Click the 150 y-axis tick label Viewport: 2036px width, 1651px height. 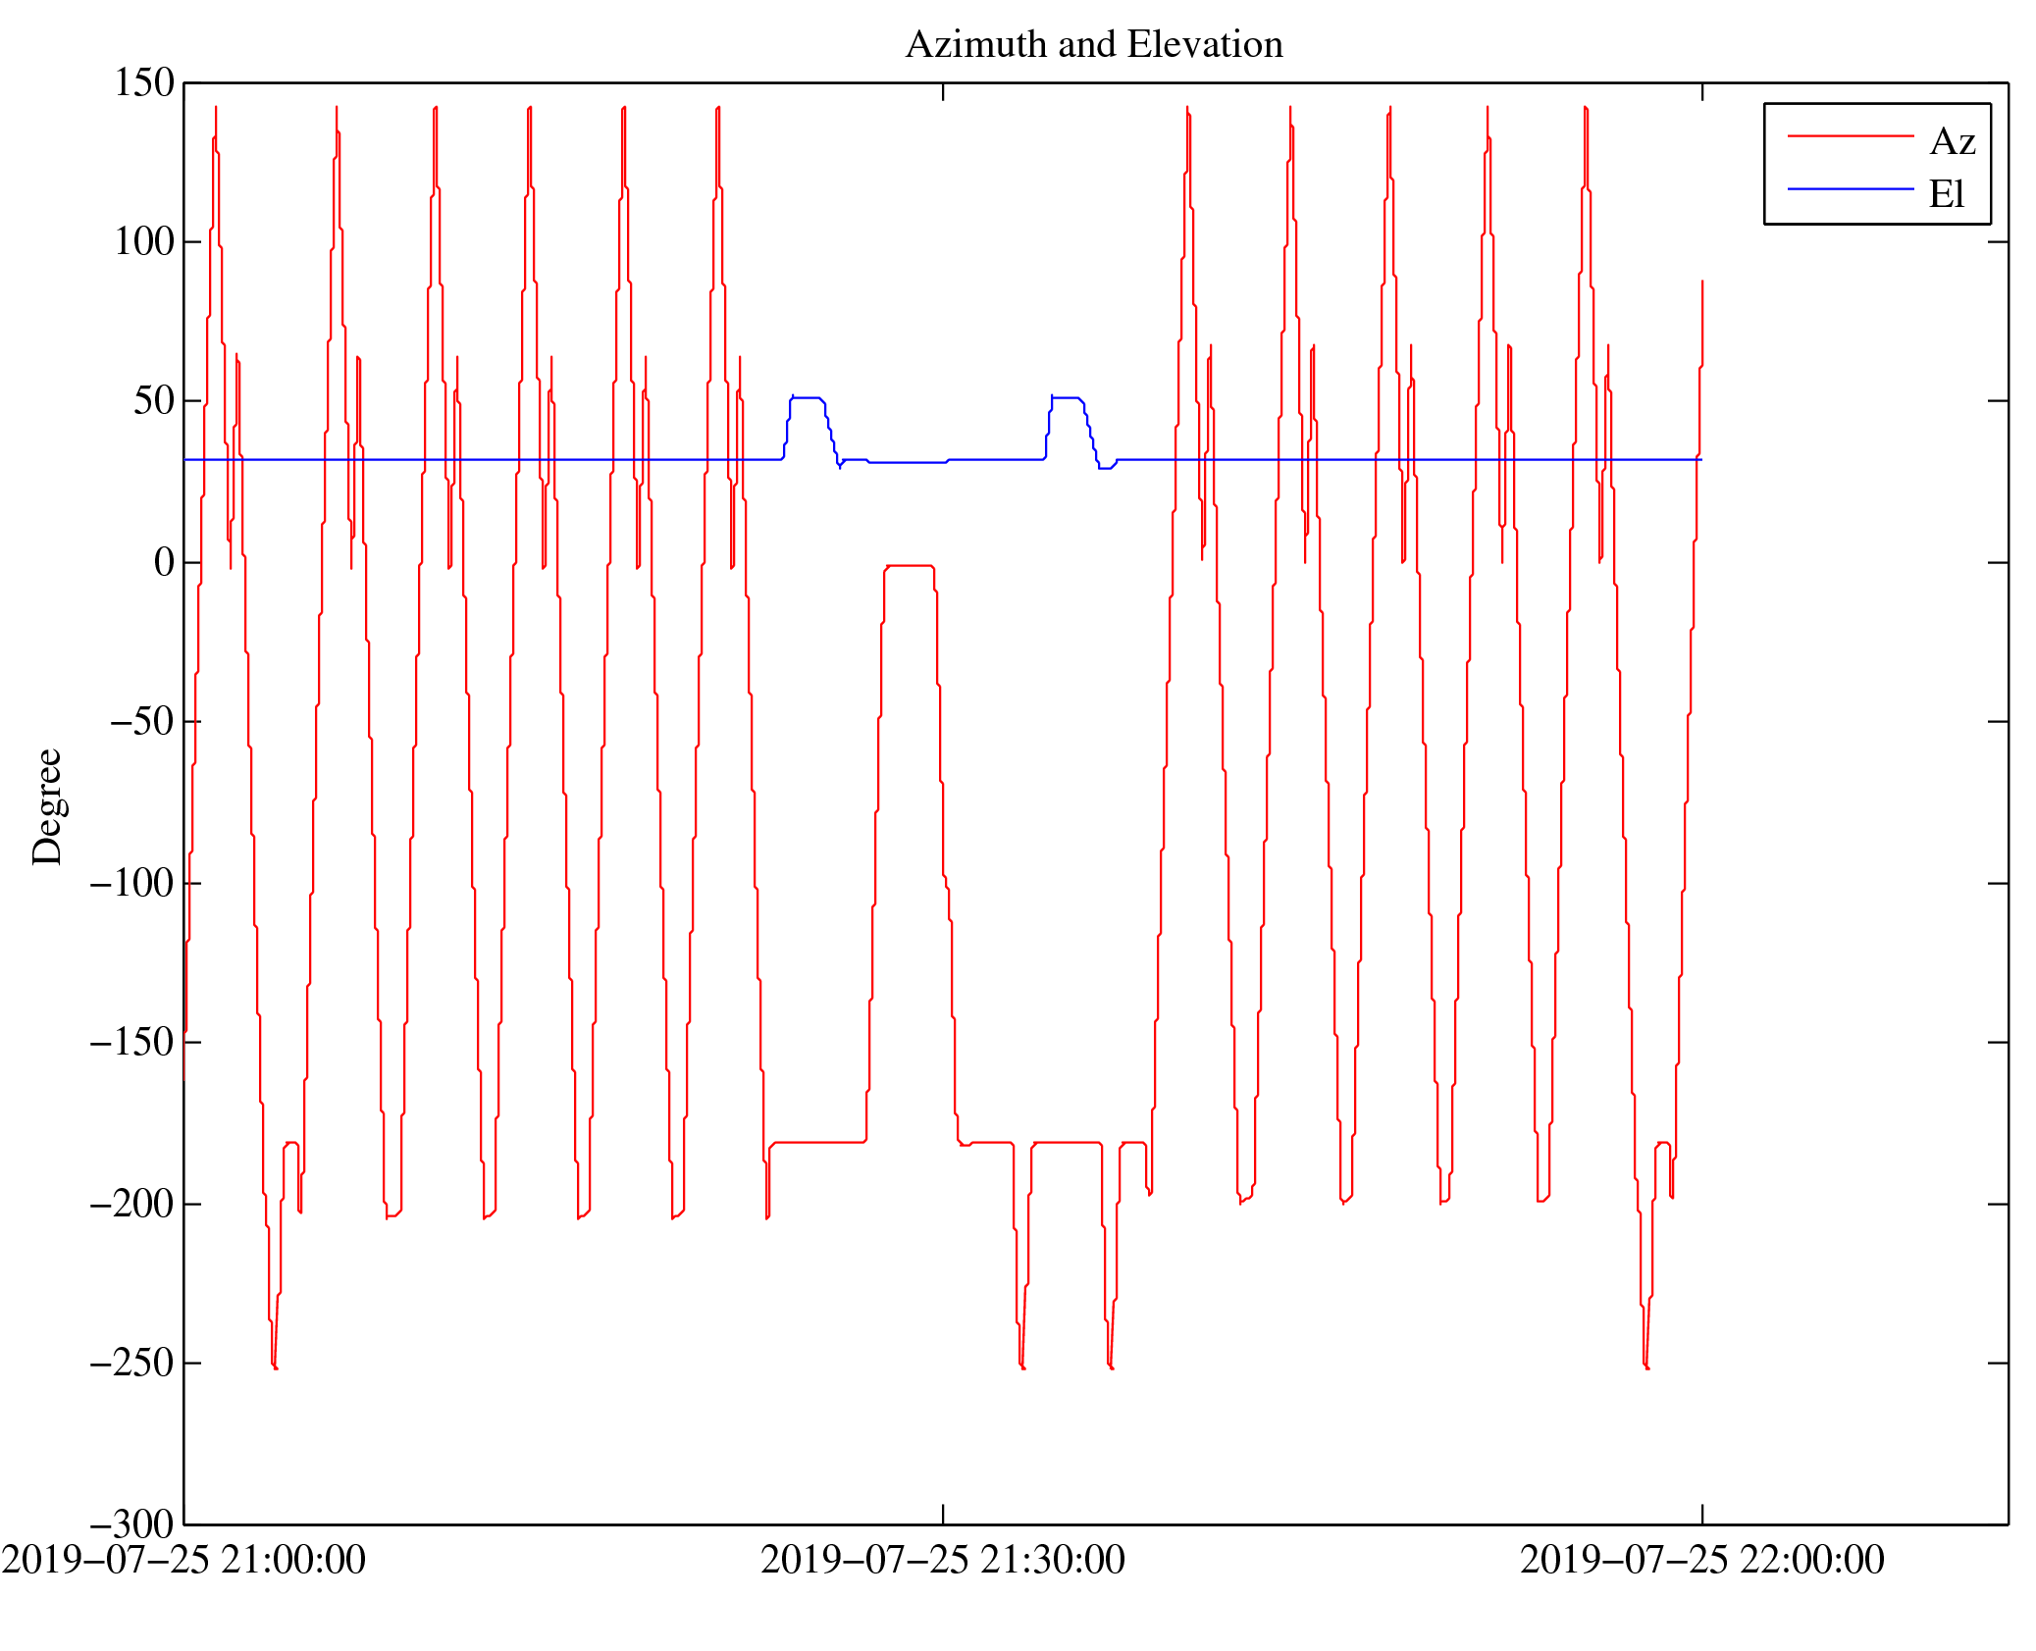click(144, 83)
